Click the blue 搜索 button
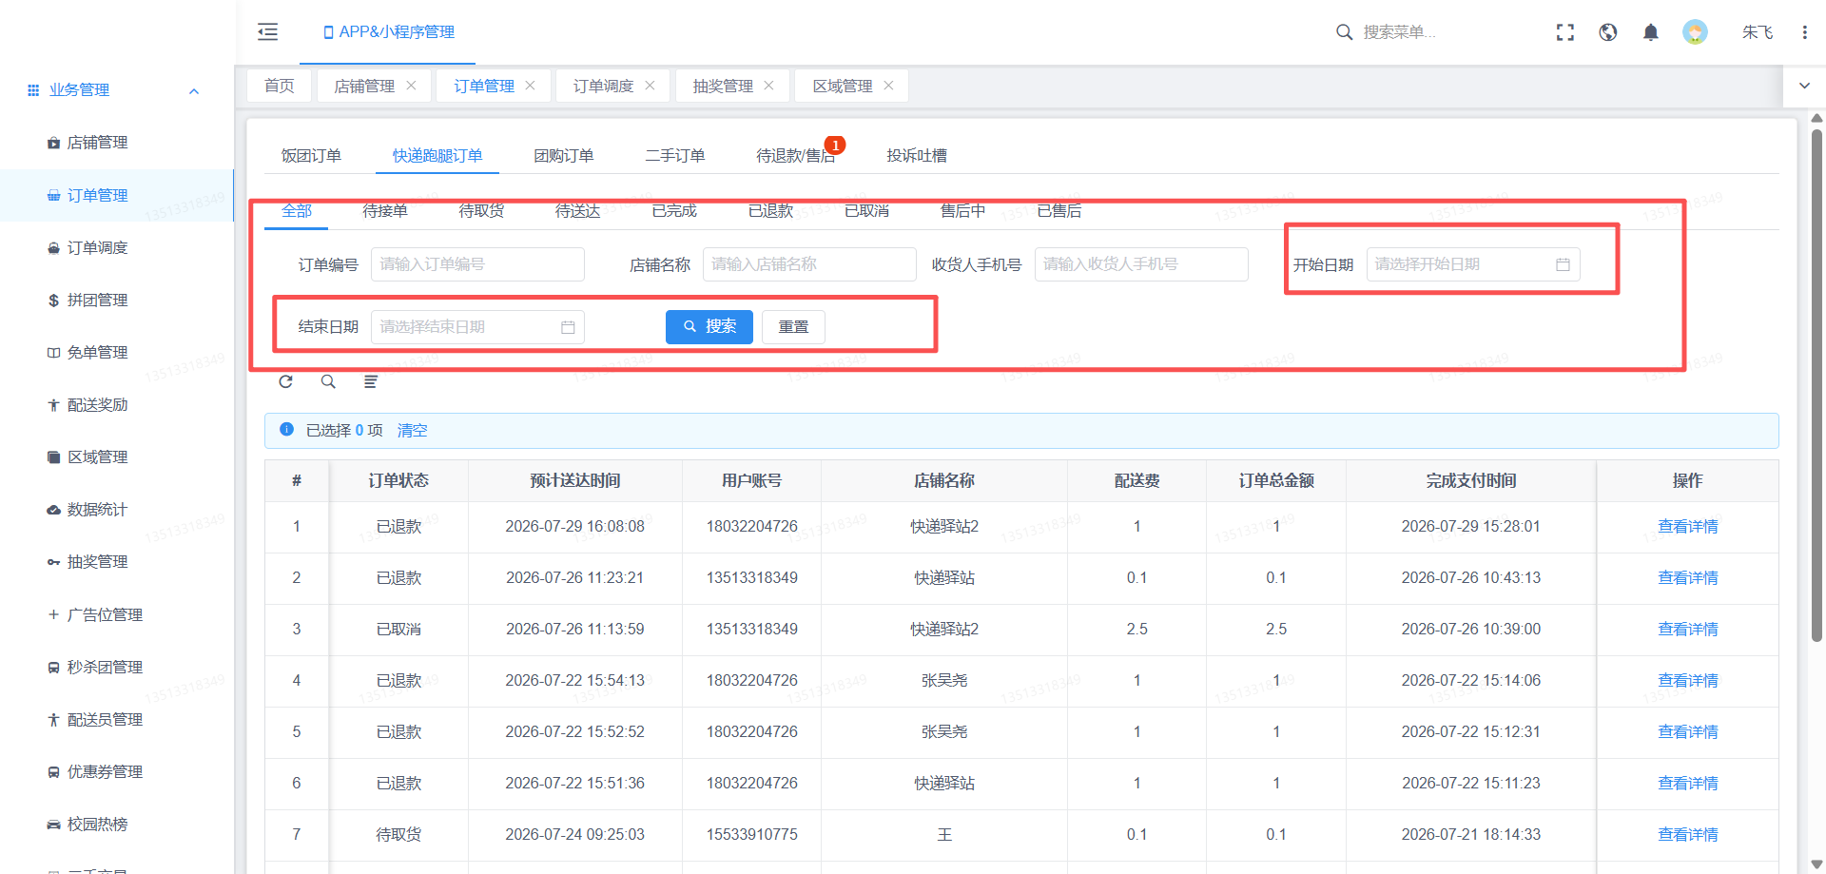1826x874 pixels. pyautogui.click(x=709, y=327)
